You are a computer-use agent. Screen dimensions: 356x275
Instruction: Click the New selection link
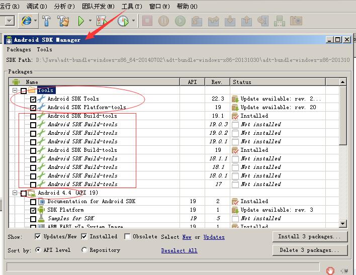pyautogui.click(x=187, y=237)
